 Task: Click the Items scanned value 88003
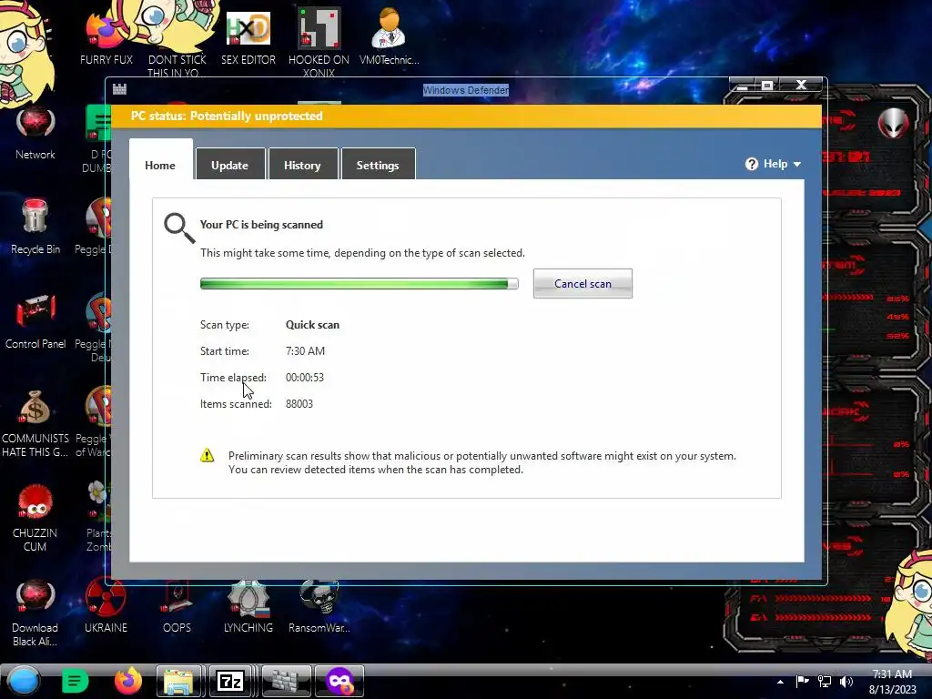[299, 403]
